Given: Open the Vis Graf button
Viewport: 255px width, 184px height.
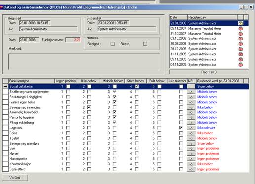Looking at the screenshot, I should pyautogui.click(x=15, y=178).
